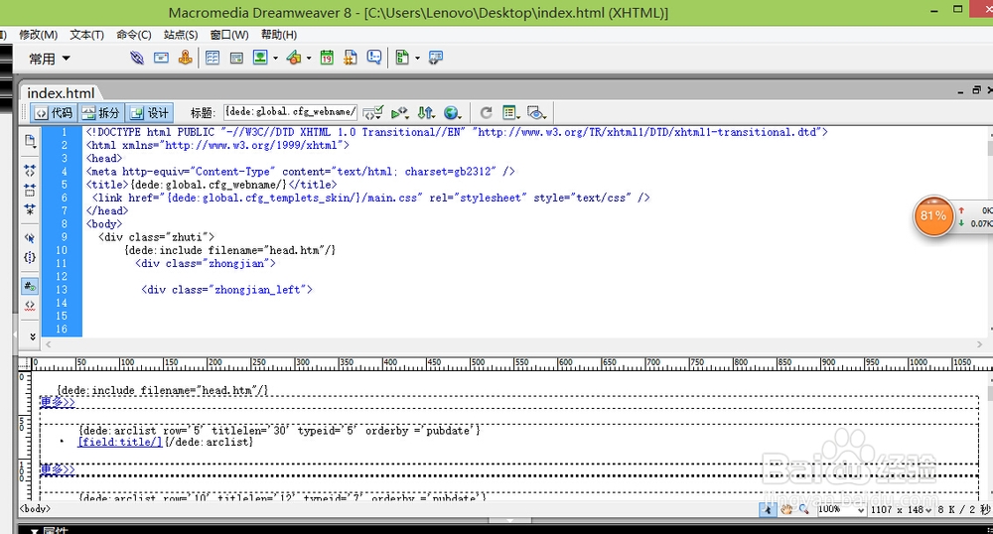The height and width of the screenshot is (534, 993).
Task: Expand the Images button dropdown arrow
Action: (x=275, y=59)
